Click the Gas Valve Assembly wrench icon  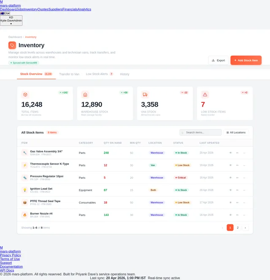25,153
